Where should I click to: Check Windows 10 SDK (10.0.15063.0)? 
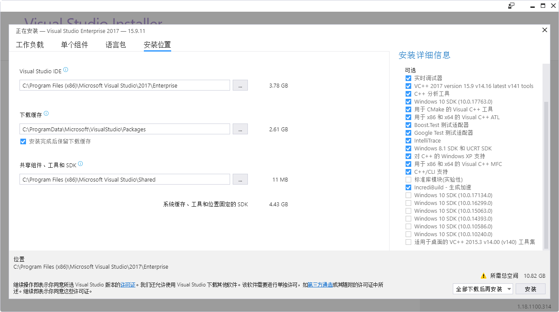(408, 211)
